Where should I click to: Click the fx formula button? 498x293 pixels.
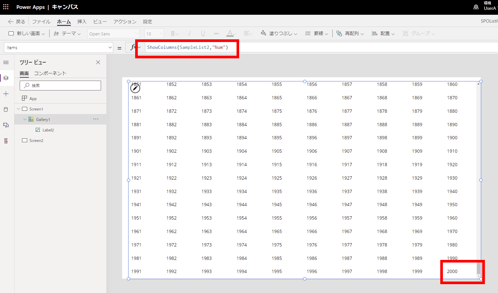pyautogui.click(x=135, y=47)
